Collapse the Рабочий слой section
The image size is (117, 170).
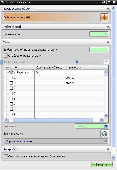coord(108,27)
